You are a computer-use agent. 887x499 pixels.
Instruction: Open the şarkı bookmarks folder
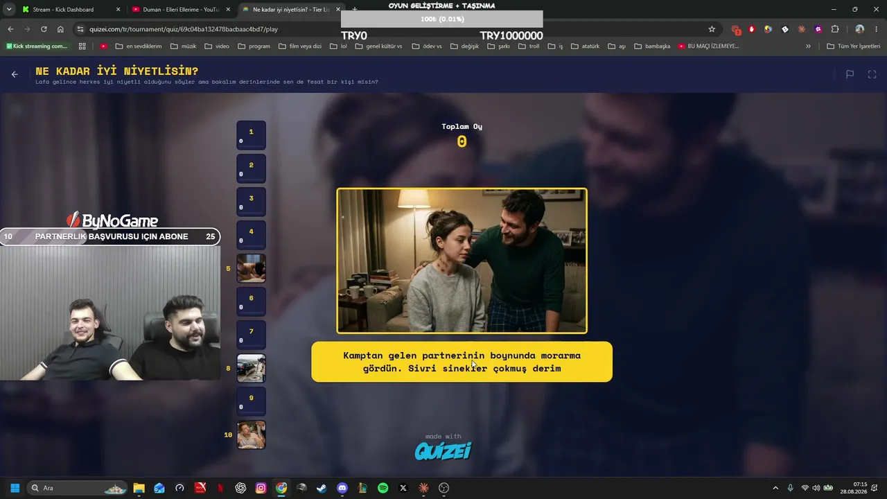[x=499, y=46]
